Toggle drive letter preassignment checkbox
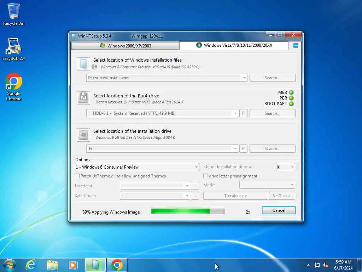The width and height of the screenshot is (362, 272). click(x=205, y=176)
